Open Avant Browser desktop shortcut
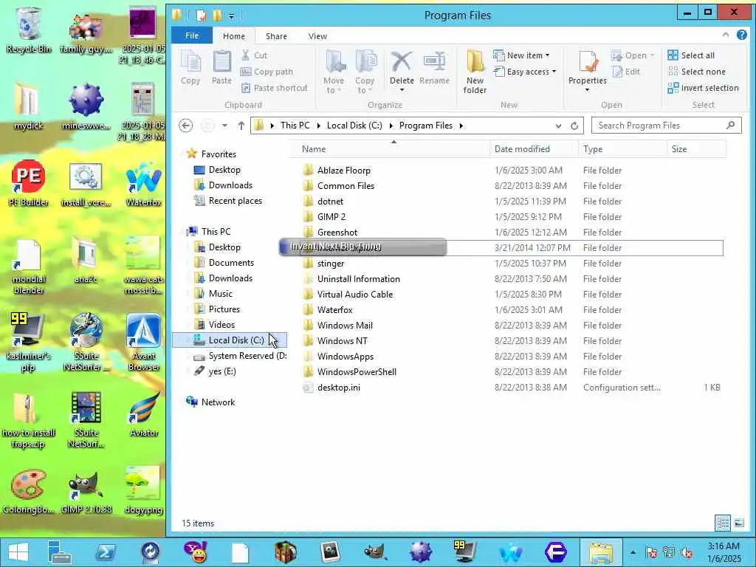This screenshot has width=756, height=567. (x=144, y=343)
